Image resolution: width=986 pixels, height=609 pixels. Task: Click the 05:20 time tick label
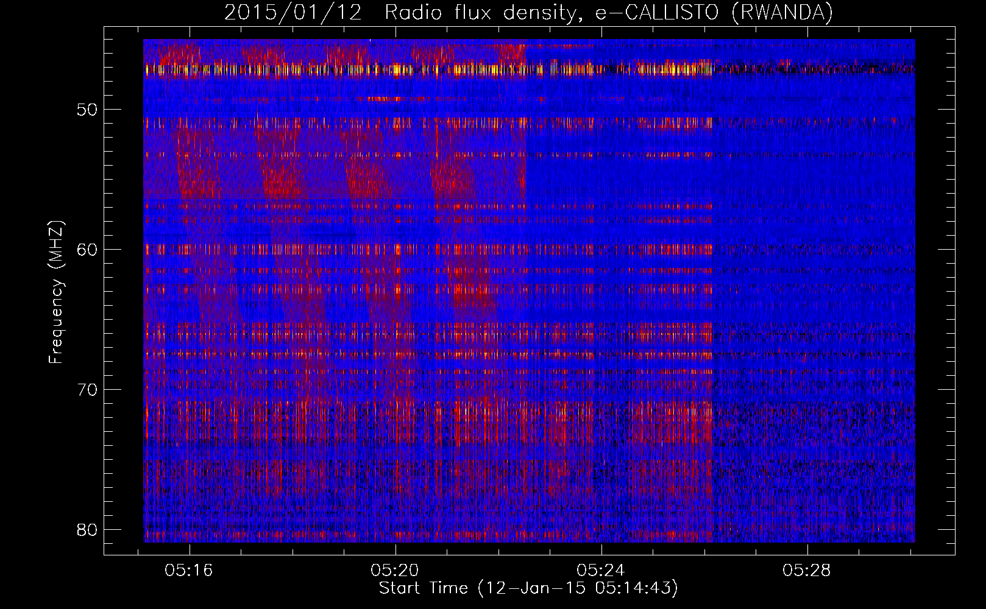[x=395, y=571]
